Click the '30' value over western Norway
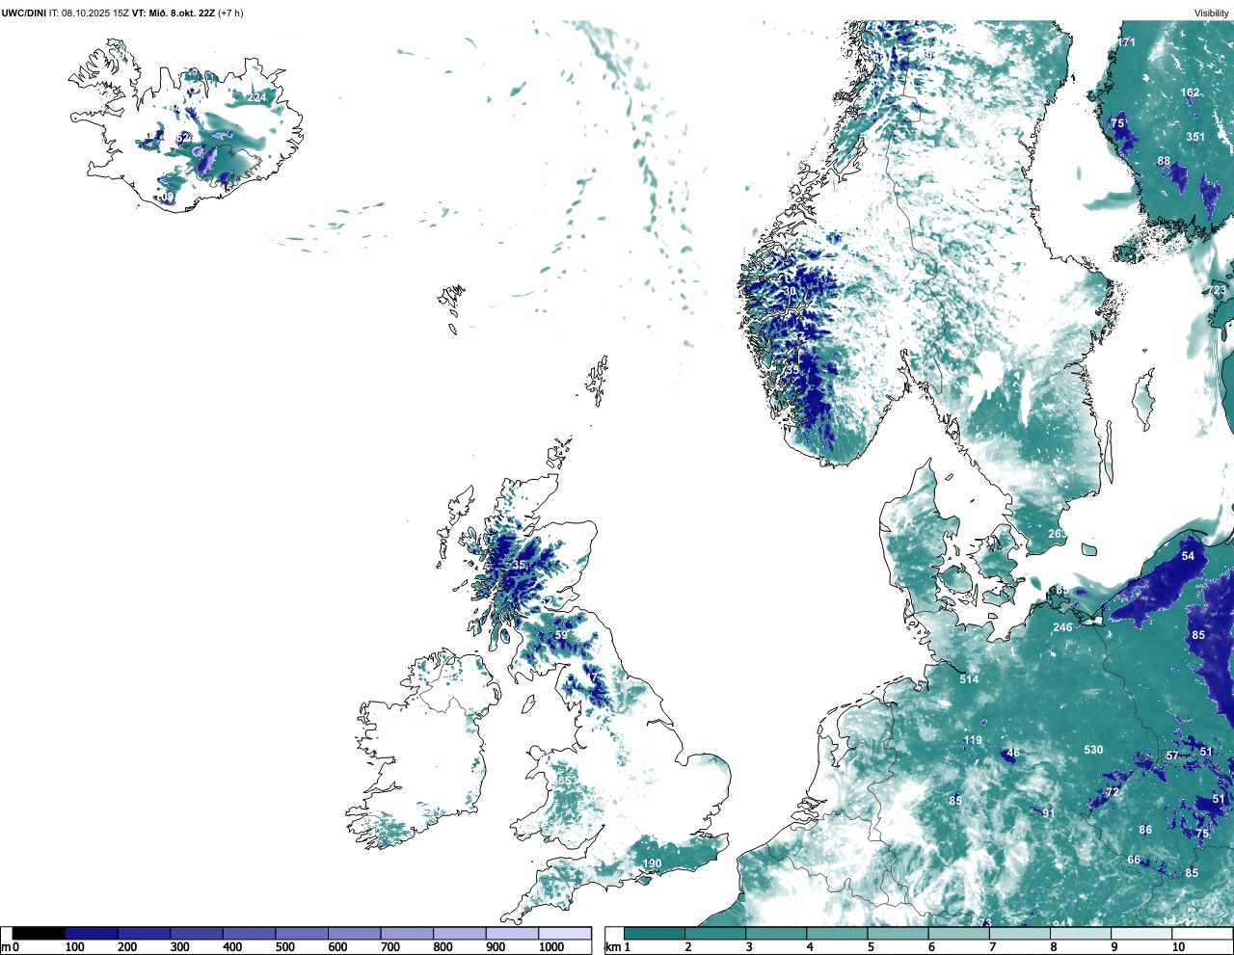The image size is (1234, 955). point(791,291)
